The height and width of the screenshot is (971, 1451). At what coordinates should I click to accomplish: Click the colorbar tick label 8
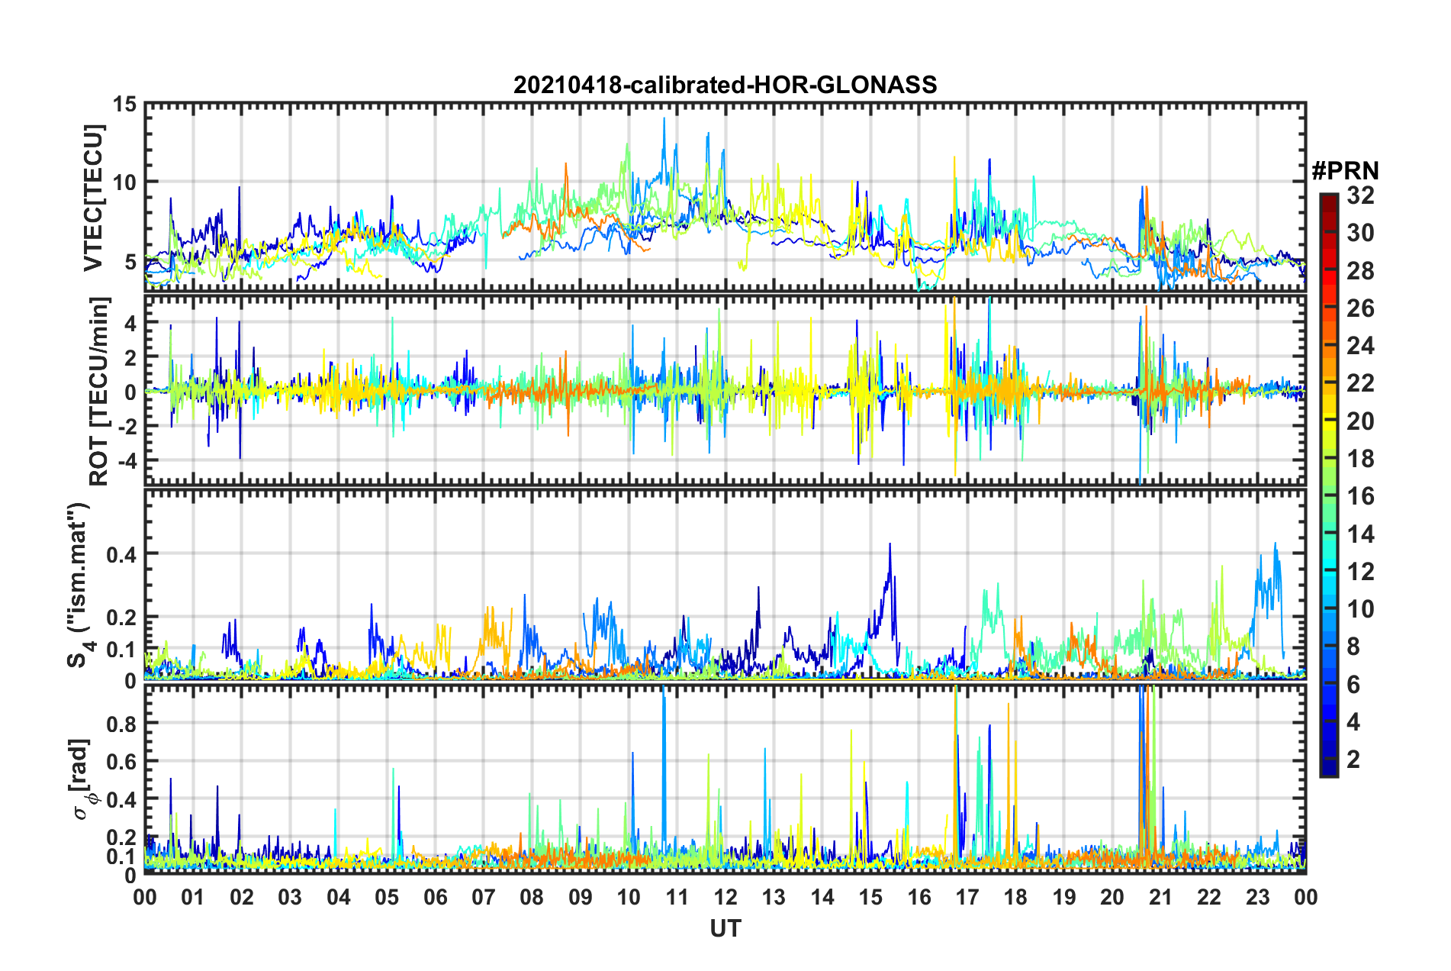pyautogui.click(x=1353, y=647)
